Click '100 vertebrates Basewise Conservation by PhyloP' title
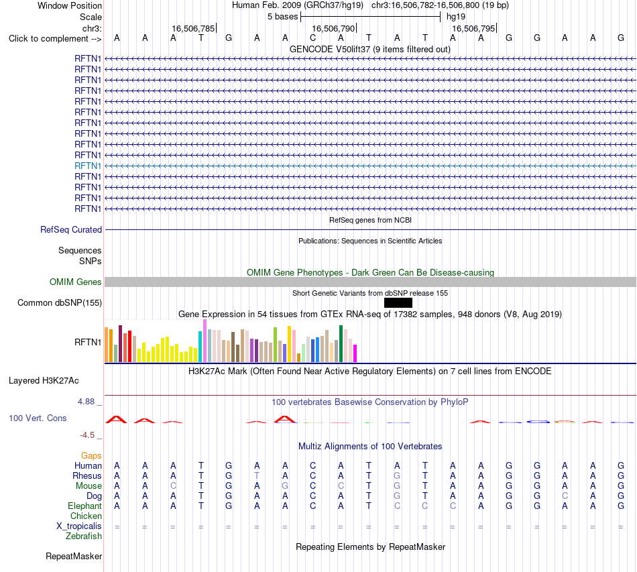Screen dimensions: 637x572 pos(370,402)
